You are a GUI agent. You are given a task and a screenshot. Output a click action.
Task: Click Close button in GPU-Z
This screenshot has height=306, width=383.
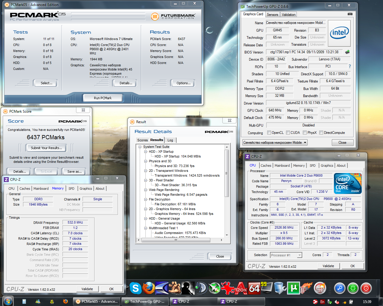pyautogui.click(x=342, y=143)
